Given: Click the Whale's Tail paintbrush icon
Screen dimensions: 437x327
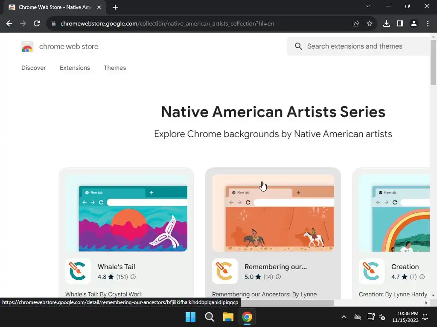Looking at the screenshot, I should (x=78, y=271).
